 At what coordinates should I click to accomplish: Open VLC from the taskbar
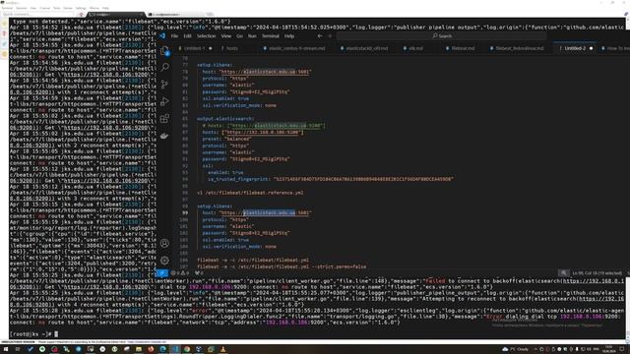223,349
